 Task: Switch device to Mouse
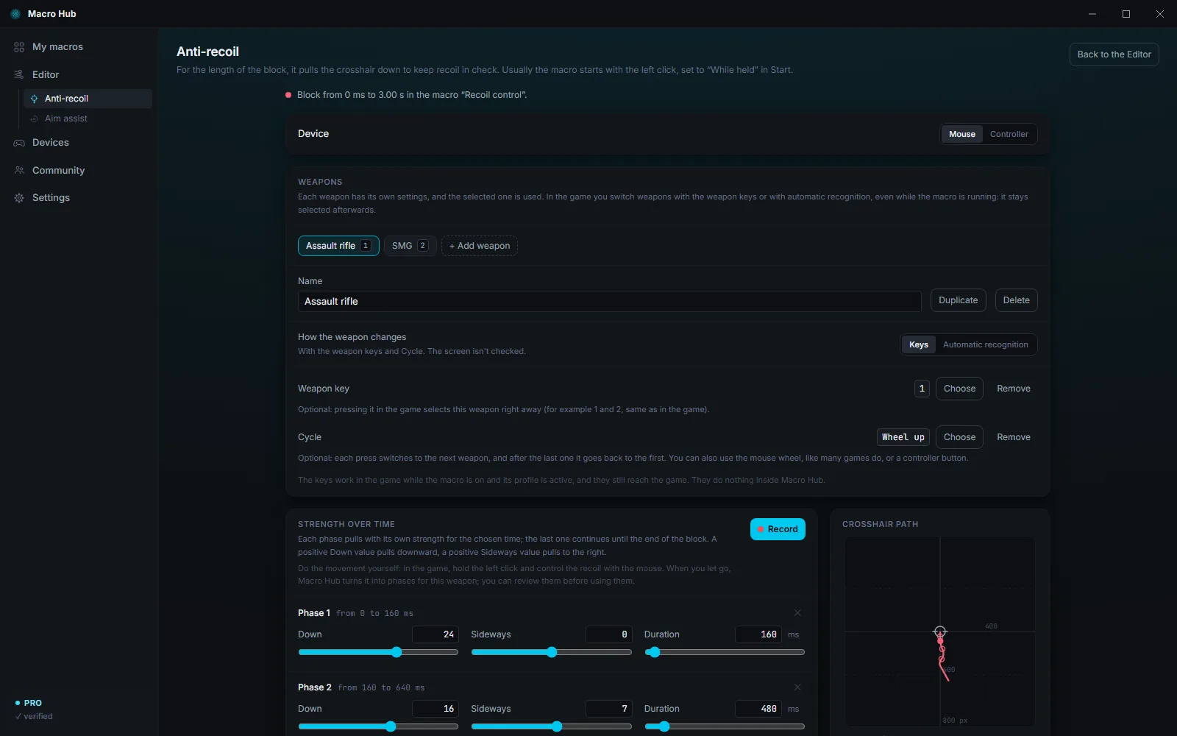(x=962, y=134)
